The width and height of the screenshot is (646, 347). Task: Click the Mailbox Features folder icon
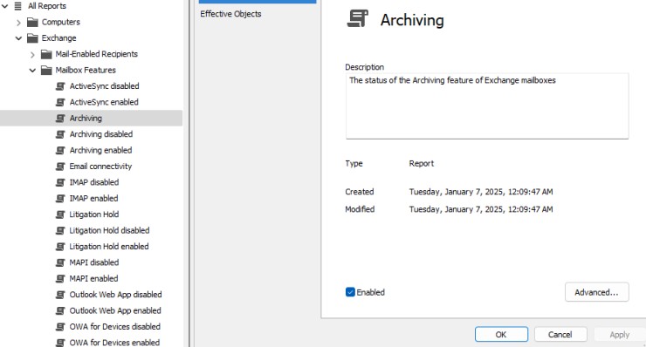point(46,71)
